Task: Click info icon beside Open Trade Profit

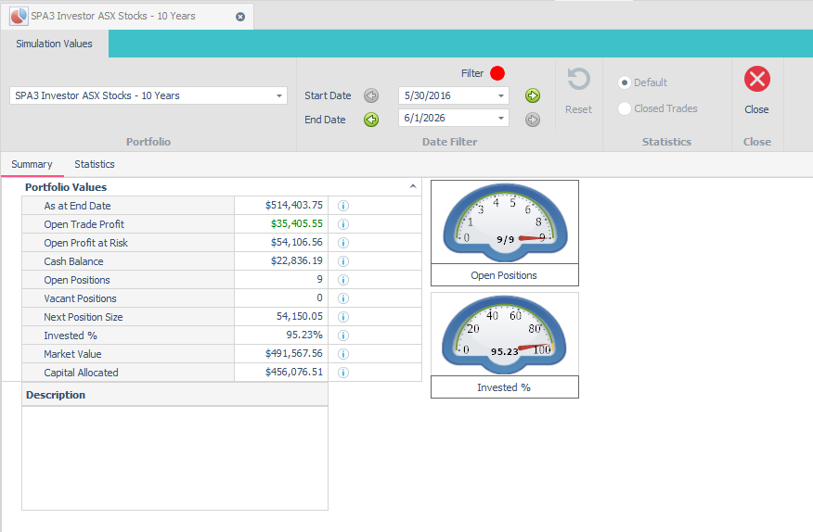Action: point(343,224)
